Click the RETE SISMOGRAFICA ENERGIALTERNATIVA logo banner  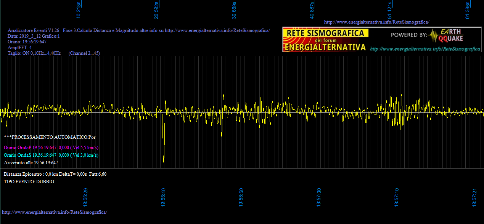pos(326,40)
